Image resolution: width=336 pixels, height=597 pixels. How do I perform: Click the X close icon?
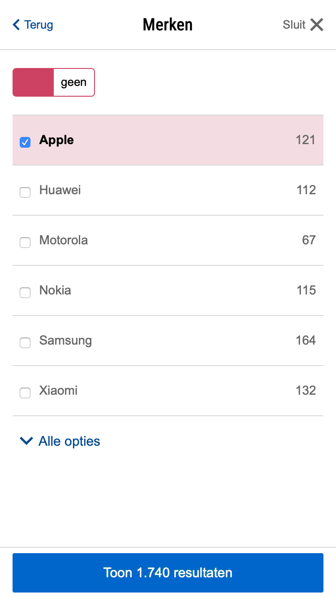click(317, 25)
